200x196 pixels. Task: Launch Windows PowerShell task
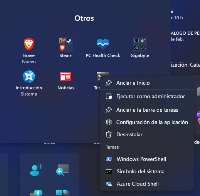[147, 159]
